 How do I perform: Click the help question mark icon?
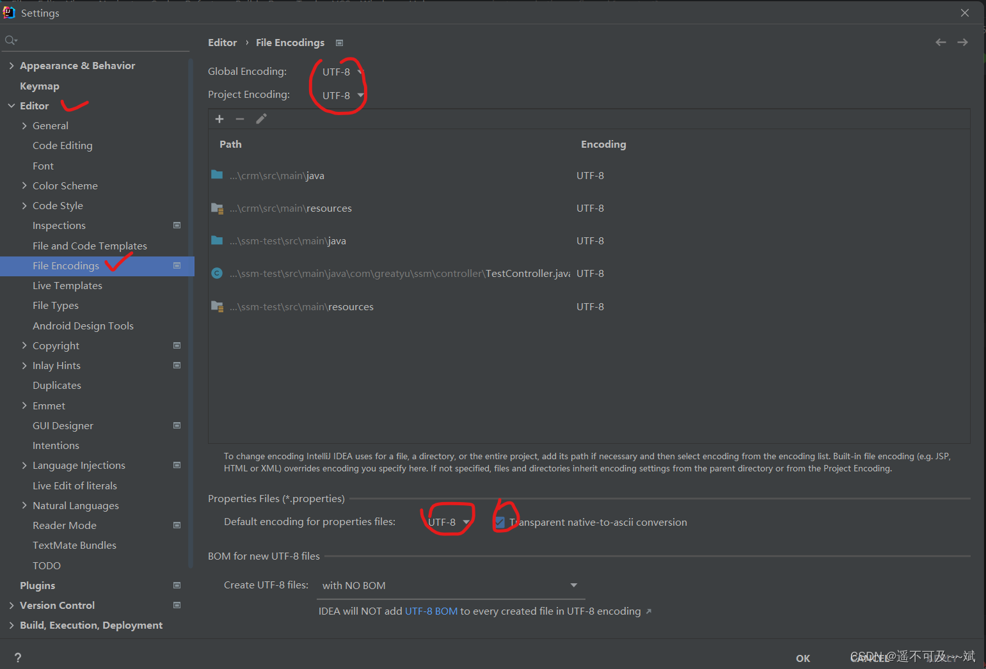[x=18, y=657]
